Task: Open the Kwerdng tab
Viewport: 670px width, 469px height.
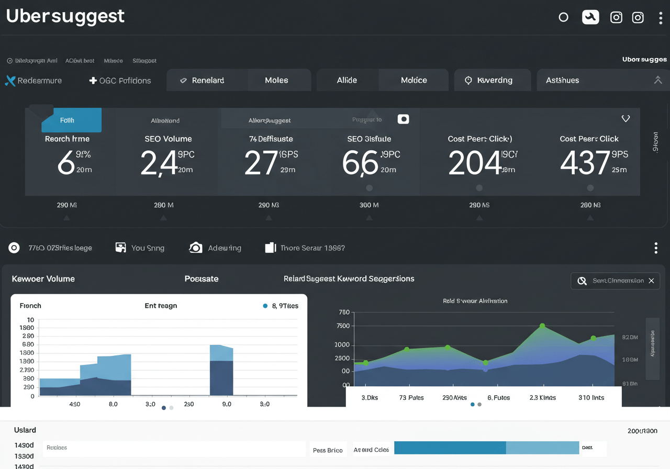Action: click(493, 80)
